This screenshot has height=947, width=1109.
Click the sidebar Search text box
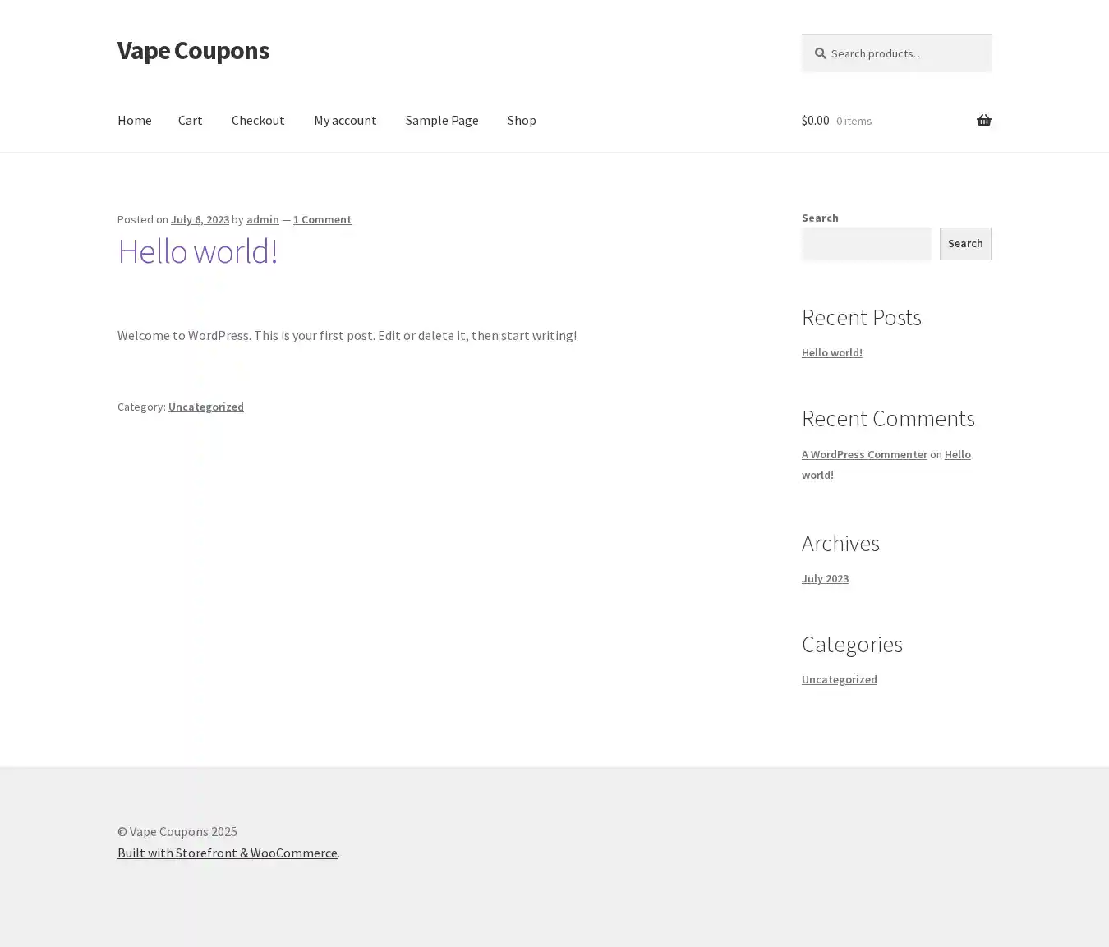pos(867,244)
